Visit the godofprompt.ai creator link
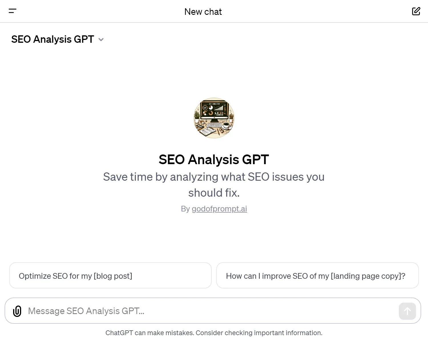 [x=219, y=209]
